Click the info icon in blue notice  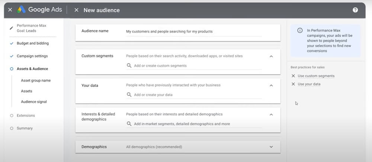click(300, 30)
